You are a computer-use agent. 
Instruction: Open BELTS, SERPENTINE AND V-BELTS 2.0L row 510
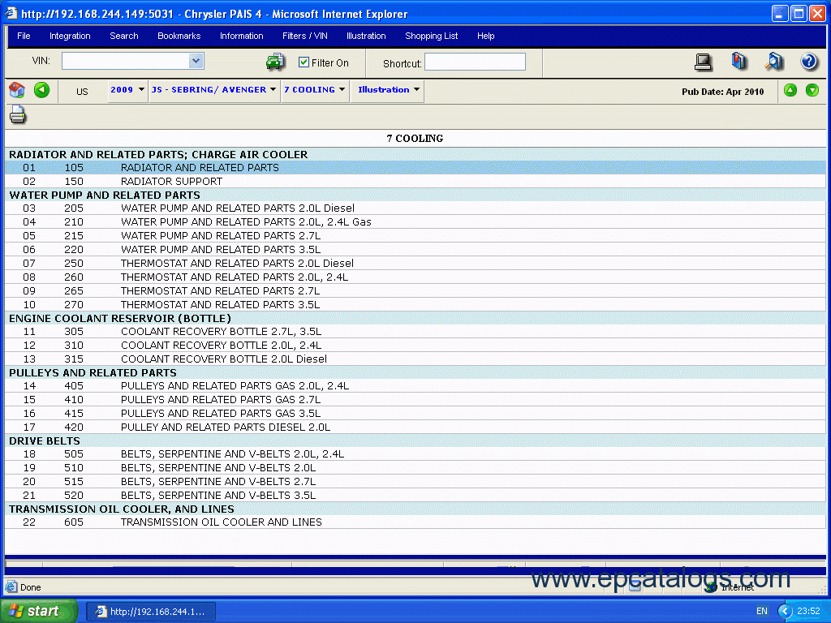click(x=415, y=468)
